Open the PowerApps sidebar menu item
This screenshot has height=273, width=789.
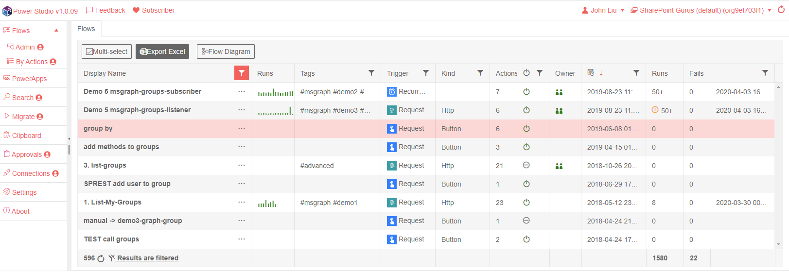tap(29, 79)
